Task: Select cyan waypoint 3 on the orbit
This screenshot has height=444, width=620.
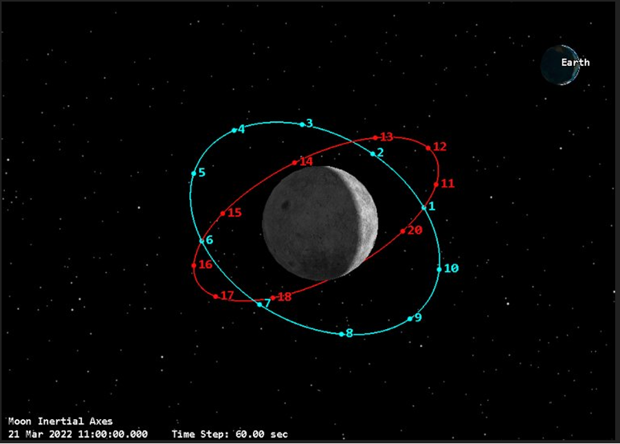Action: click(302, 124)
